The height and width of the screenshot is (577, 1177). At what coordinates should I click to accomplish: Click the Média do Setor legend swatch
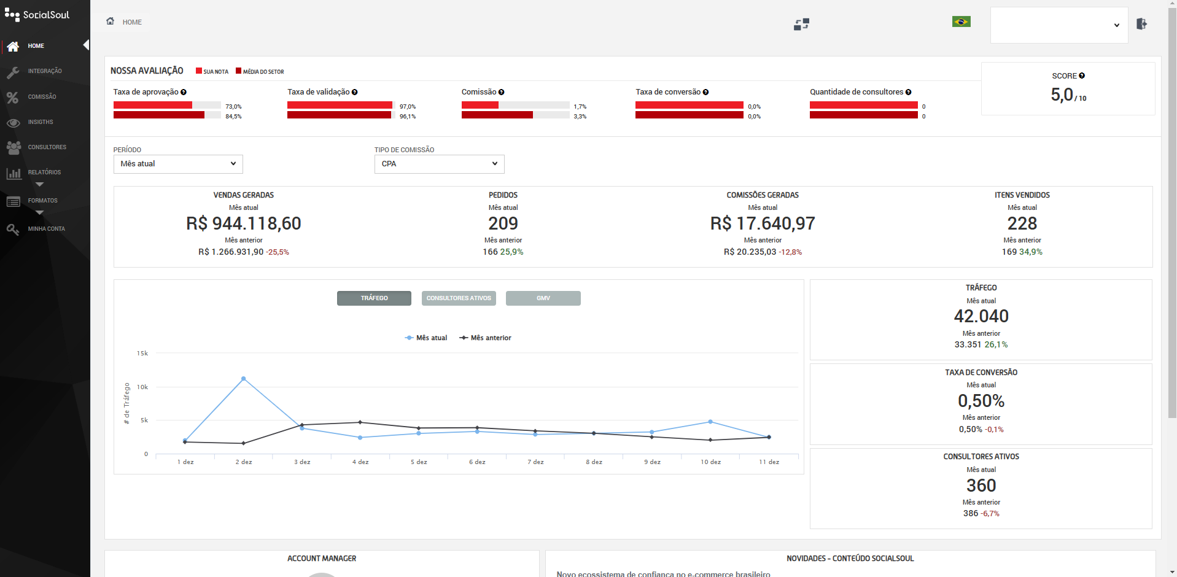tap(238, 71)
